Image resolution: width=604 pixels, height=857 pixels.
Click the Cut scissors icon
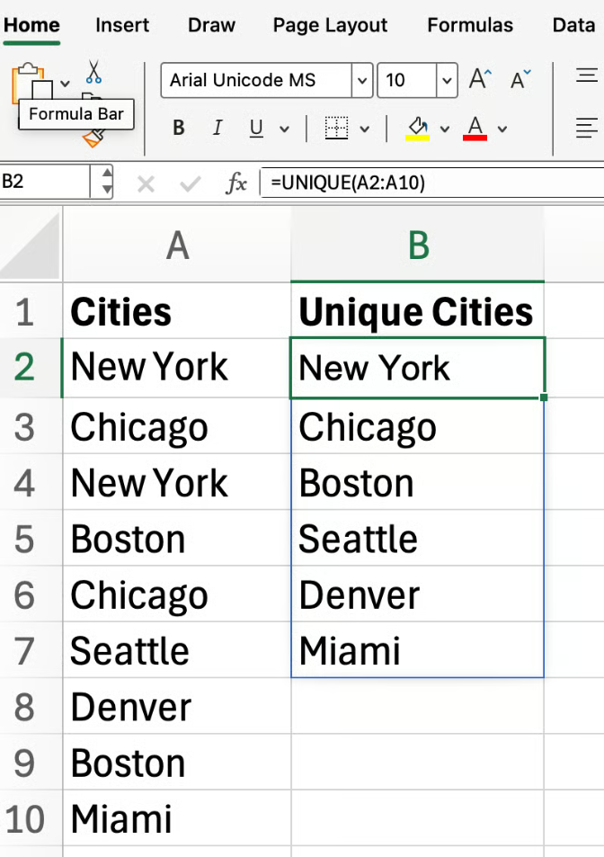[x=93, y=72]
